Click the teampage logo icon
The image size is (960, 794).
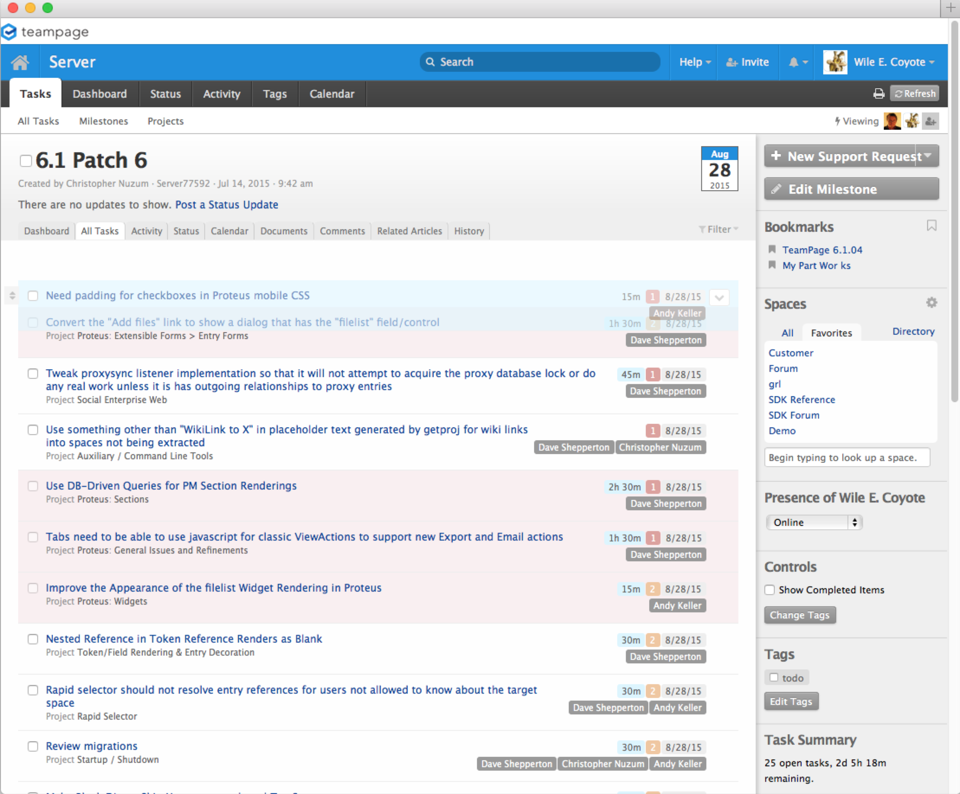pyautogui.click(x=10, y=32)
